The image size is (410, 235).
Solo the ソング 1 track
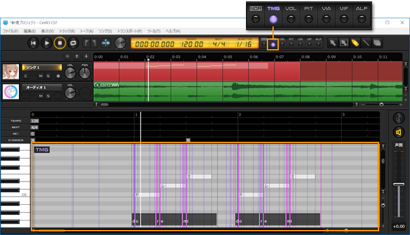[x=48, y=76]
